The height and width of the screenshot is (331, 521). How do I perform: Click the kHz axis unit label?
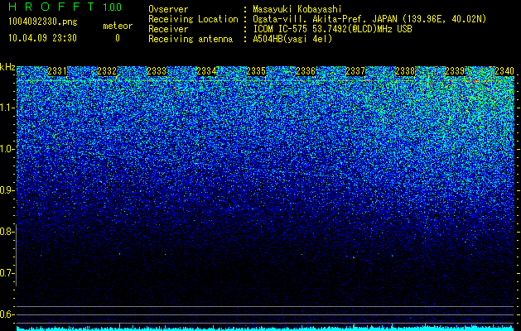click(7, 68)
